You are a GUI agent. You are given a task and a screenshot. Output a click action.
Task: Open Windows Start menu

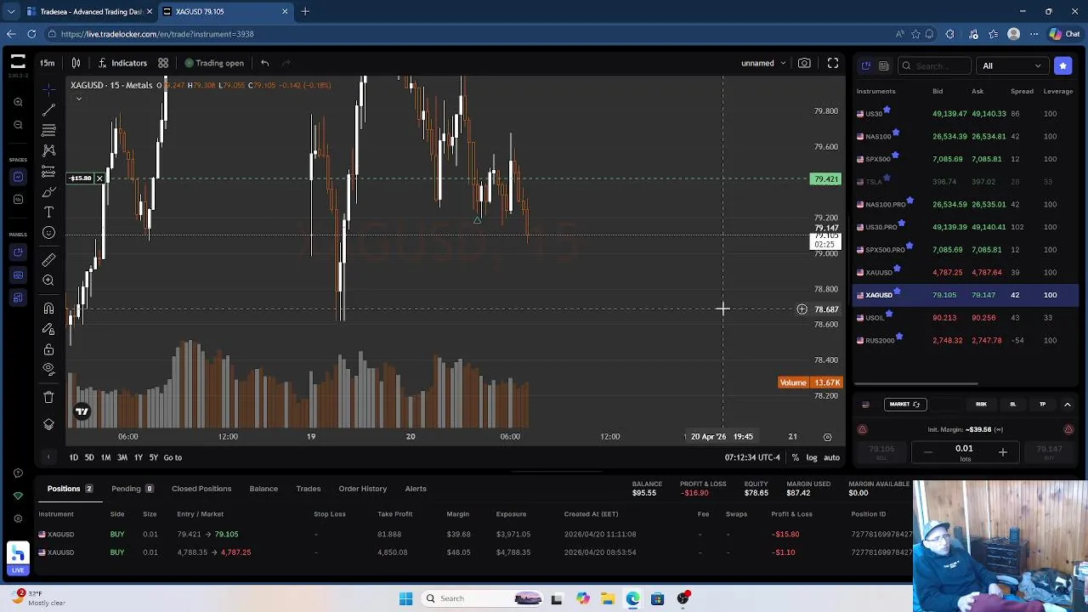(405, 598)
